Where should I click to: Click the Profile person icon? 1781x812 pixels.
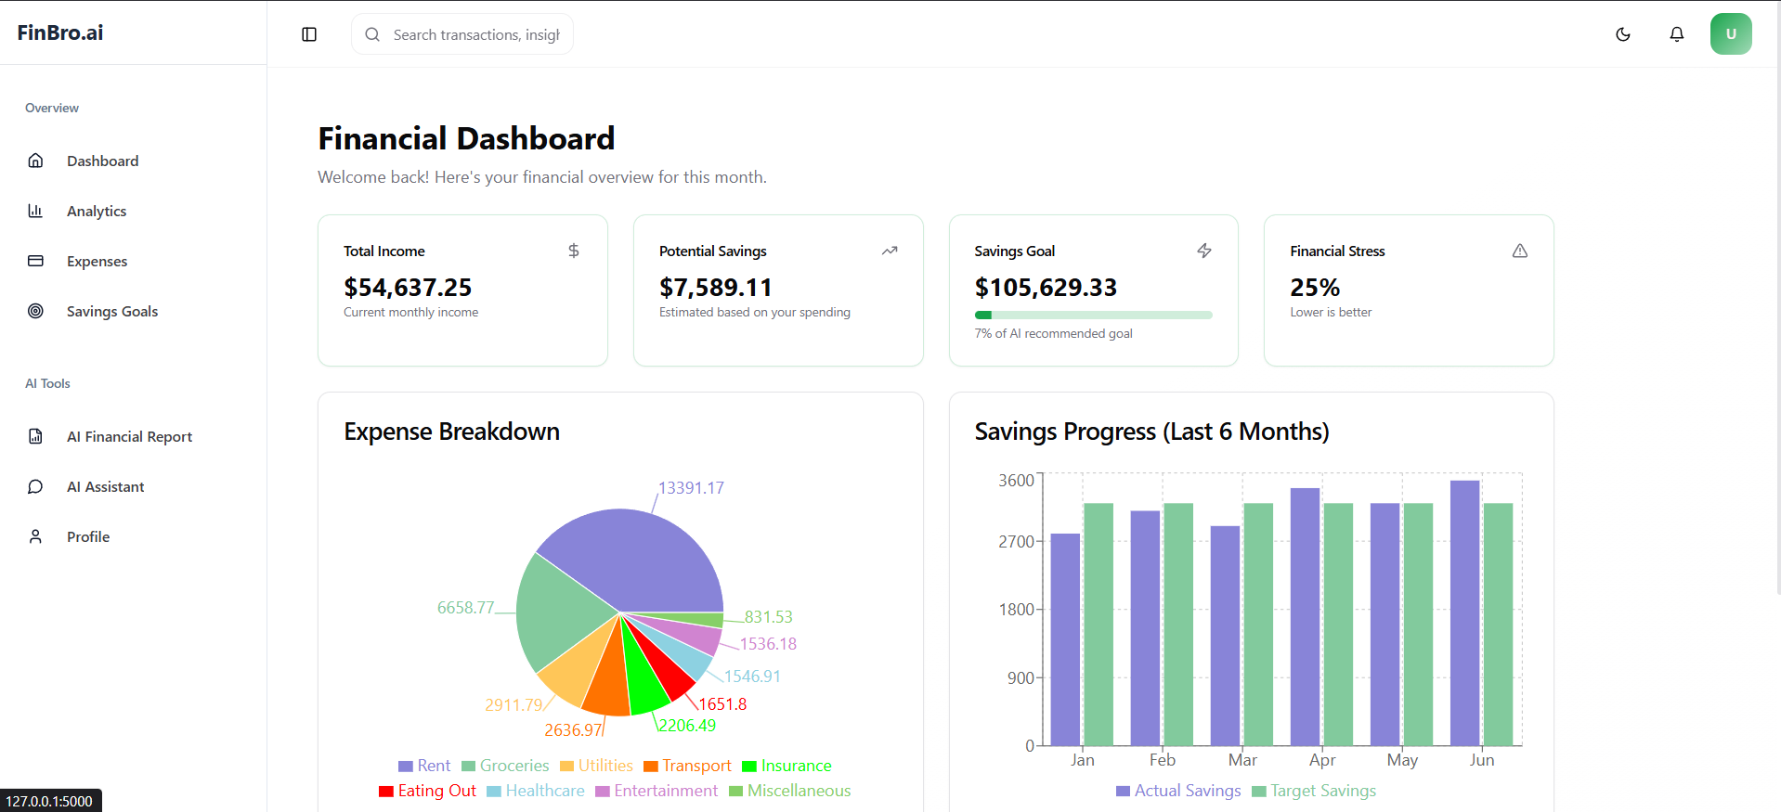[x=35, y=536]
